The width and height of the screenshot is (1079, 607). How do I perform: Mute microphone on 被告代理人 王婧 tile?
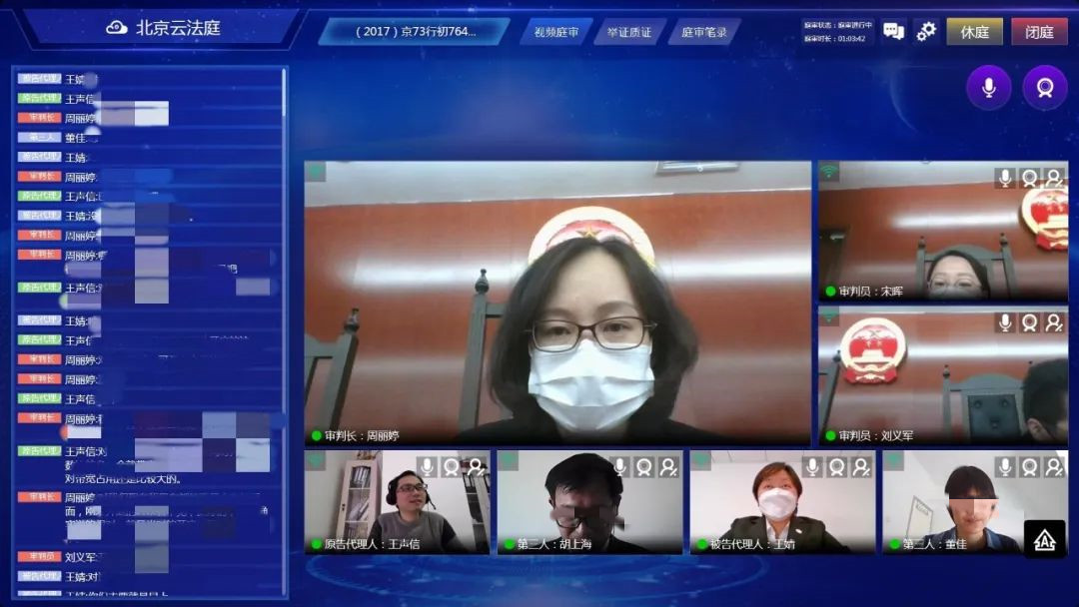point(812,467)
